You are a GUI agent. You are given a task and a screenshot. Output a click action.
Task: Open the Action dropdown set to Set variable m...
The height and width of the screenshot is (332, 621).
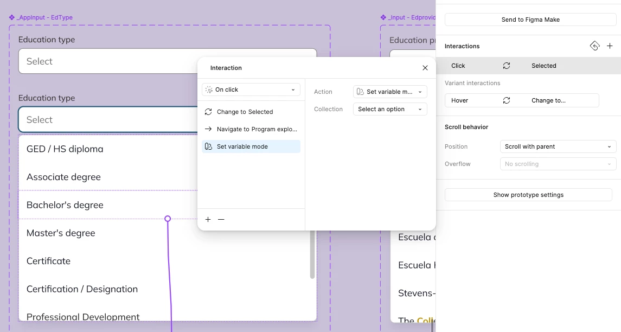pyautogui.click(x=390, y=92)
